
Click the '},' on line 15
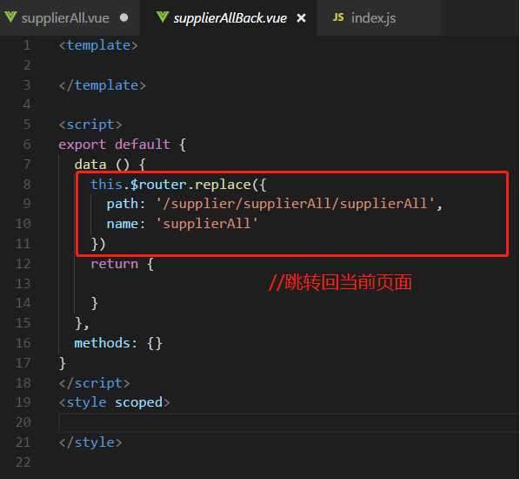tap(83, 323)
